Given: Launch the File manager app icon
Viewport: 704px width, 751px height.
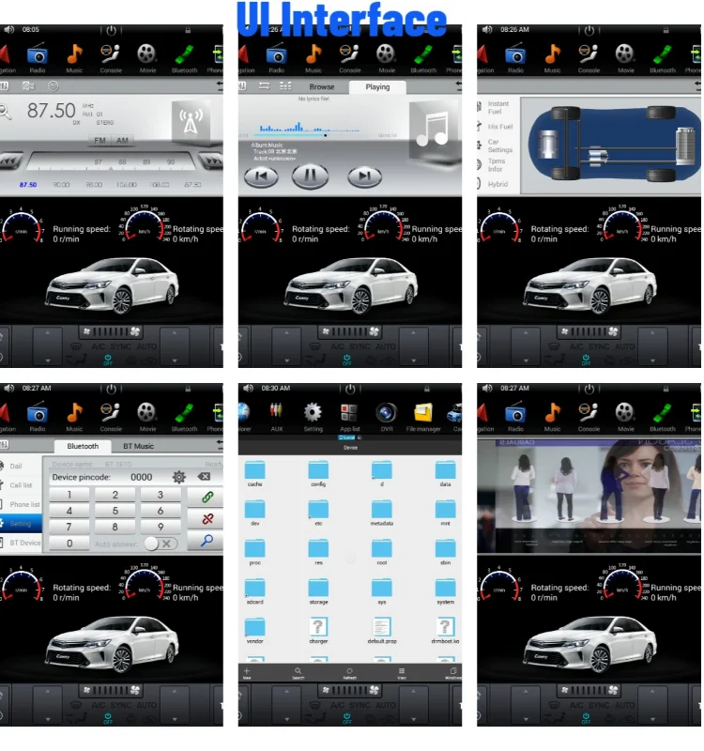Looking at the screenshot, I should click(x=422, y=413).
